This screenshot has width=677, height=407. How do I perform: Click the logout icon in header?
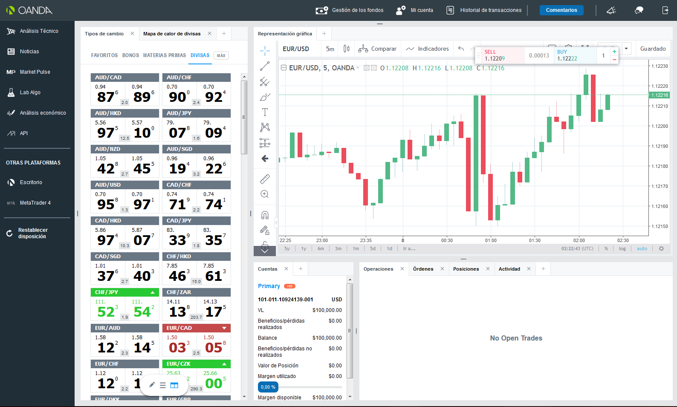coord(665,10)
